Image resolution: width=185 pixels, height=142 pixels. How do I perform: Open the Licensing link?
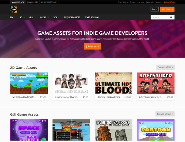click(140, 2)
